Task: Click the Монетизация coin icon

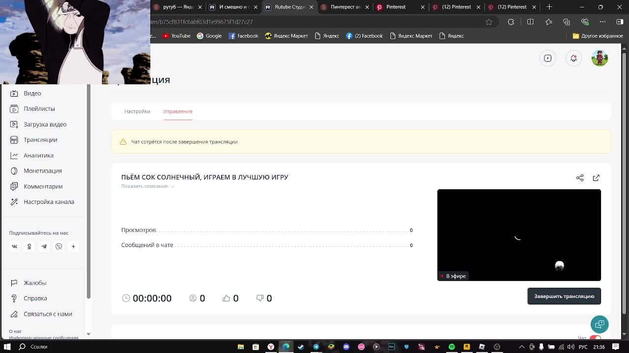Action: pos(14,171)
